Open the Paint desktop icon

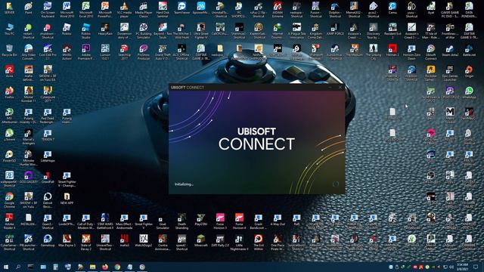pyautogui.click(x=29, y=8)
